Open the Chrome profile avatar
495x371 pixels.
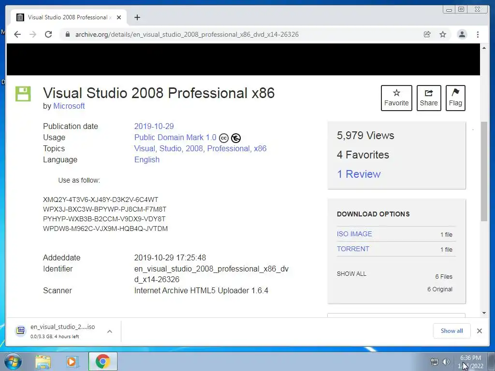click(x=462, y=34)
